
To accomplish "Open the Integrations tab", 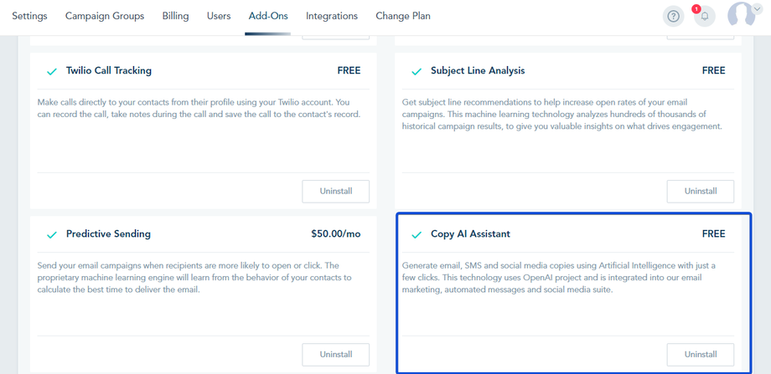I will coord(332,16).
